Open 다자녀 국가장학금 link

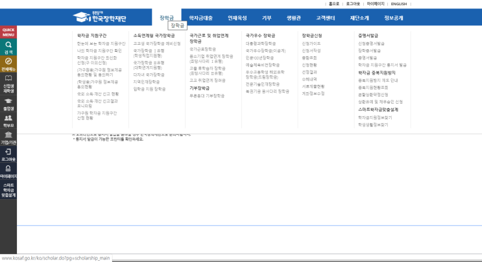[x=149, y=75]
